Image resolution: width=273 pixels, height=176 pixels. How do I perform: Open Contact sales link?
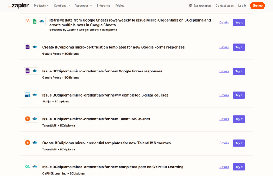point(224,6)
